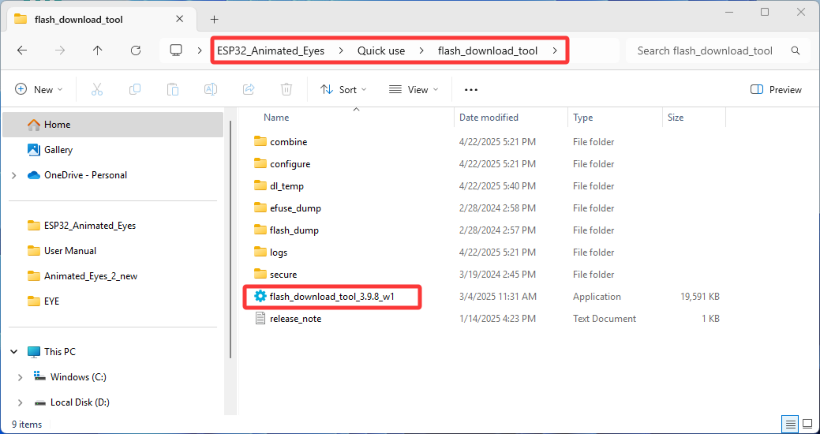
Task: Click the Cut scissors icon
Action: (x=97, y=89)
